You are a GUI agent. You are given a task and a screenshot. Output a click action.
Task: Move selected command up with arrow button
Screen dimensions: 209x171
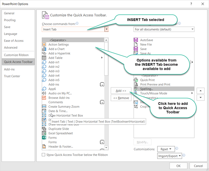tap(201, 91)
